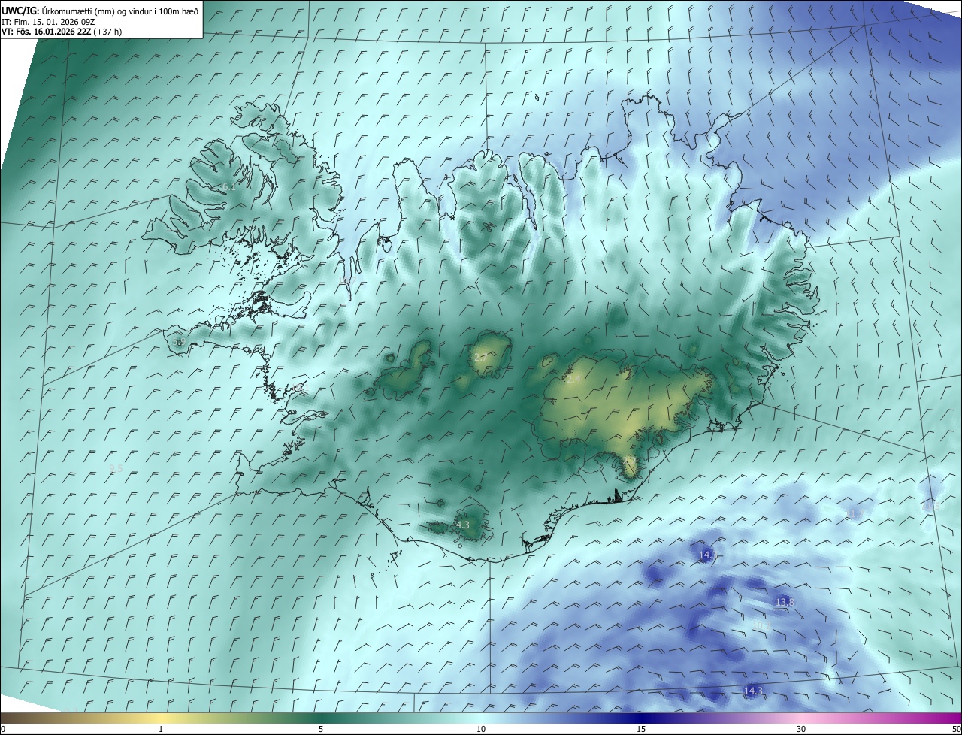Click the 10 label on the color scale

[481, 729]
